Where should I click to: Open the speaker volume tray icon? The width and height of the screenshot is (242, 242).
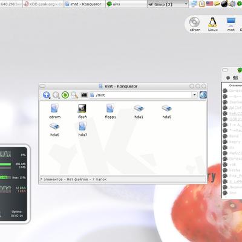click(232, 4)
